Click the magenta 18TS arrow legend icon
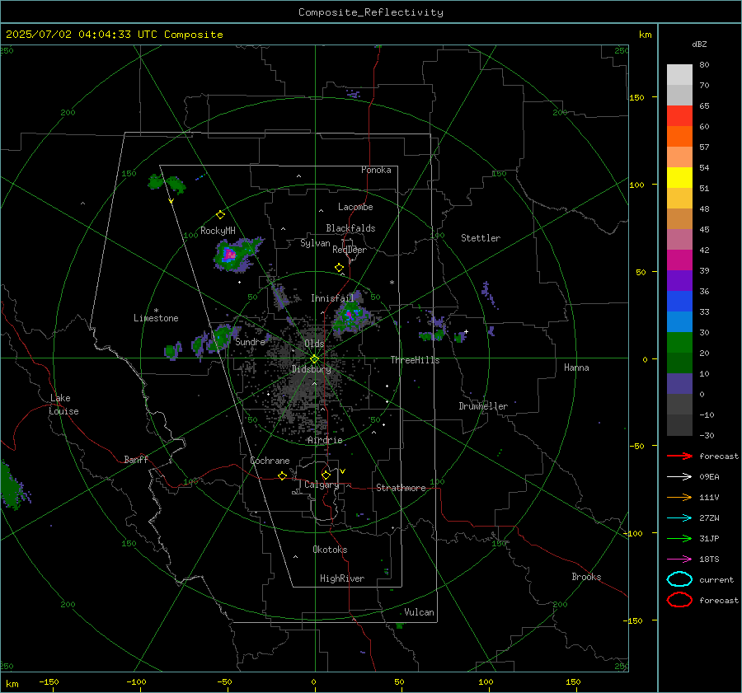The height and width of the screenshot is (693, 742). coord(679,560)
